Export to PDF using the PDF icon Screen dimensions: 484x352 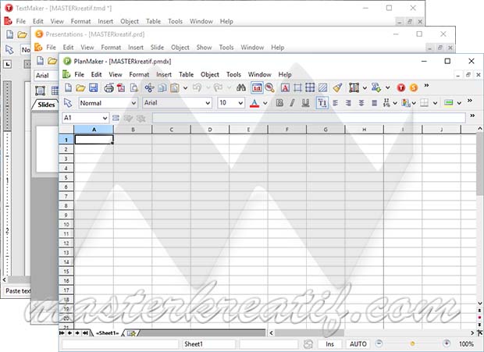point(121,88)
